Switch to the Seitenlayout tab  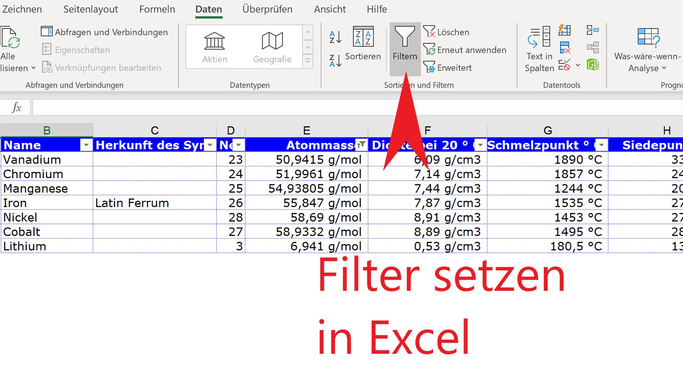91,9
